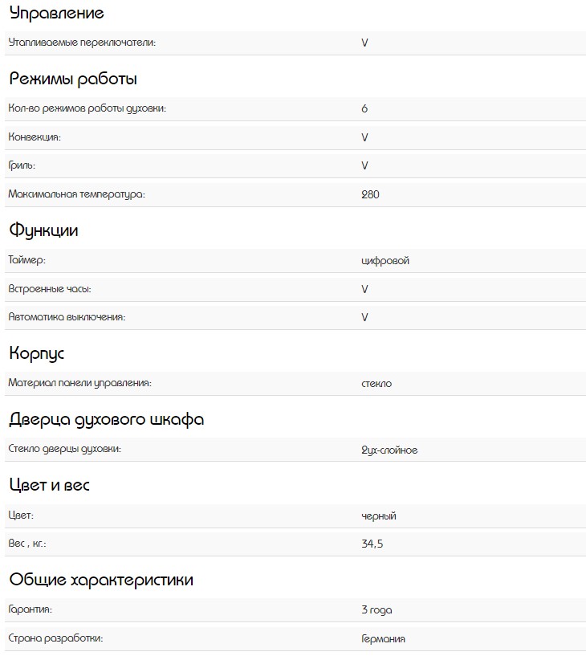Click the "Корпус" section heading
Screen dimensions: 586x656
click(x=37, y=353)
